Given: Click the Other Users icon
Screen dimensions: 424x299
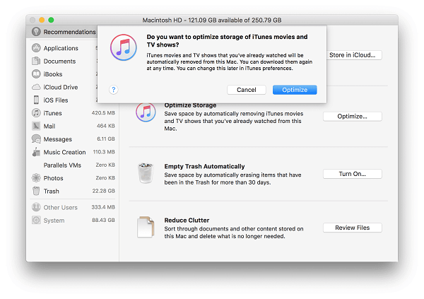Looking at the screenshot, I should (36, 207).
